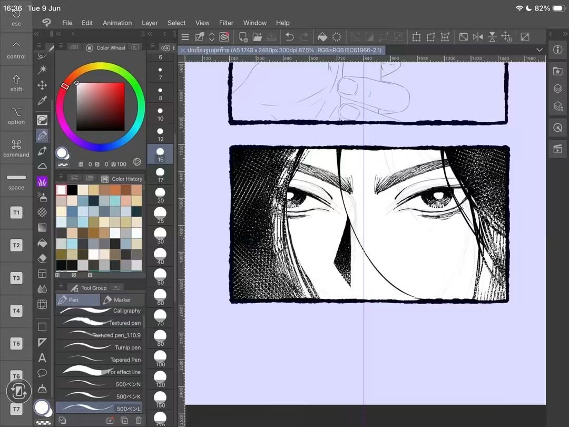
Task: Click the Undo arrow icon
Action: tap(290, 37)
